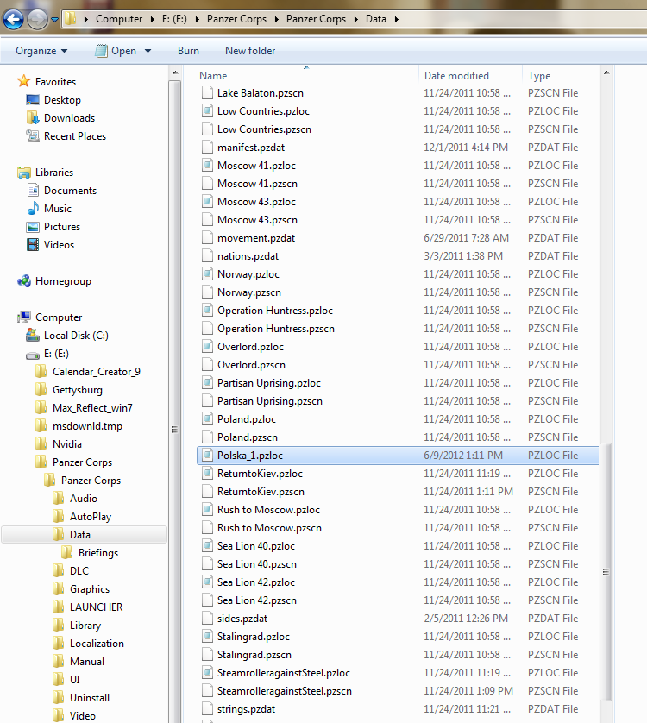Select the file nations.pzdat

point(248,256)
